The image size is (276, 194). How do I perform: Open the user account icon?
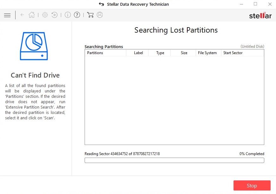pos(100,15)
